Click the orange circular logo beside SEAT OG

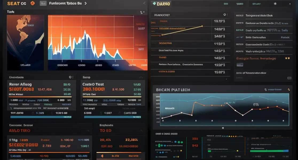click(x=33, y=3)
